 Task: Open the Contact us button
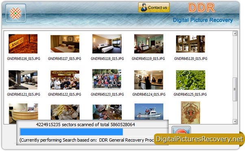click(x=154, y=7)
